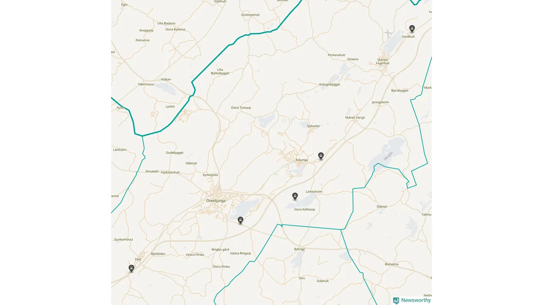Click the Newsworthy logo icon
Screen dimensions: 543x305
point(396,300)
